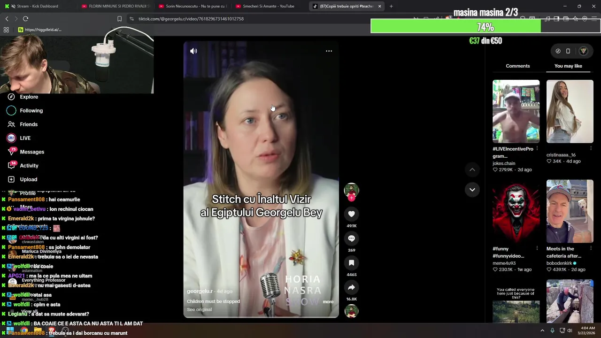Click the 49.1K like count
This screenshot has height=338, width=601.
351,226
